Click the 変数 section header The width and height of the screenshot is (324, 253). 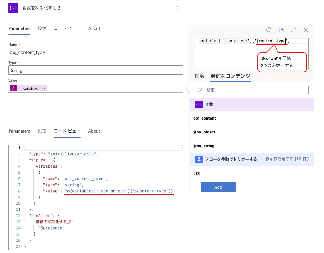pyautogui.click(x=252, y=104)
